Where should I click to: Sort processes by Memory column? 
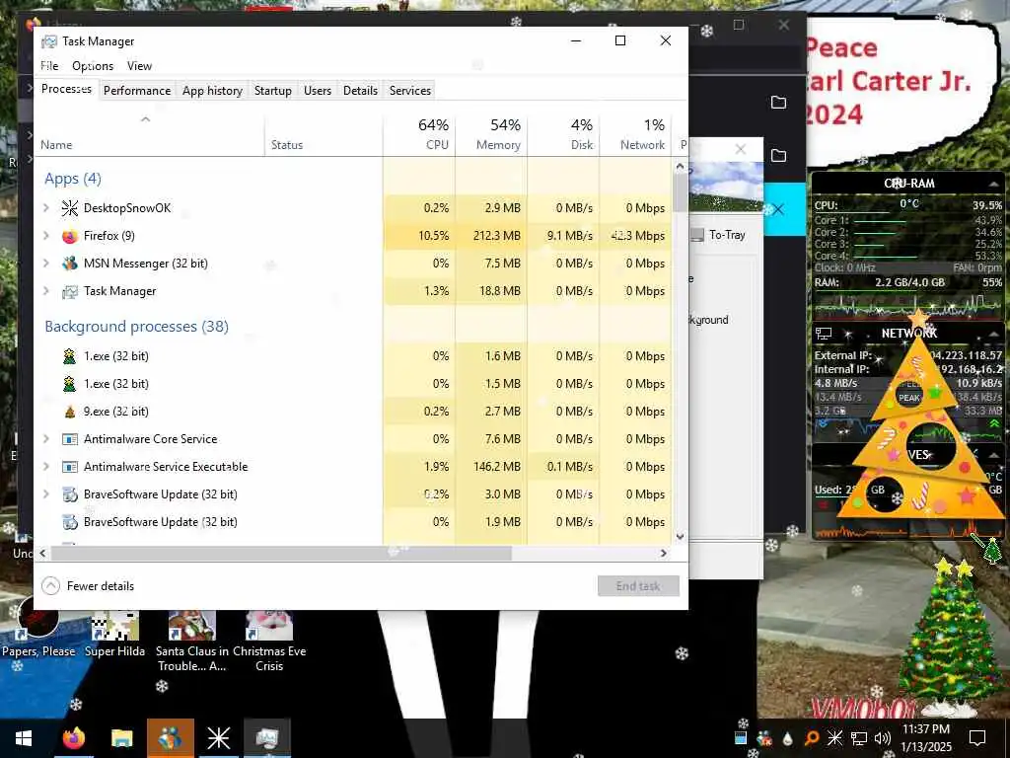click(491, 134)
